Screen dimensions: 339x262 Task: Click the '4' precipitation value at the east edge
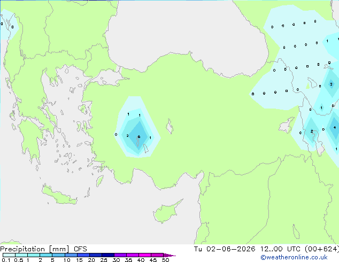335,128
